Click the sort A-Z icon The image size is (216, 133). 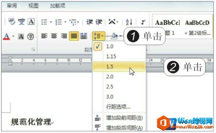(x=129, y=22)
